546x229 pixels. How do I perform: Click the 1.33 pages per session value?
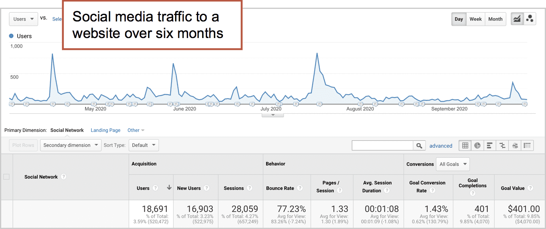[x=340, y=209]
